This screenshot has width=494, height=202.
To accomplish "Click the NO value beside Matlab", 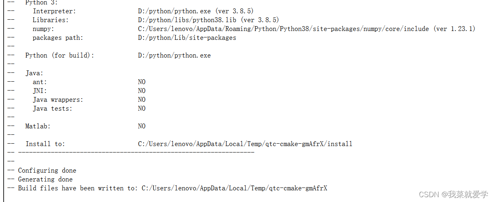I will coord(141,126).
